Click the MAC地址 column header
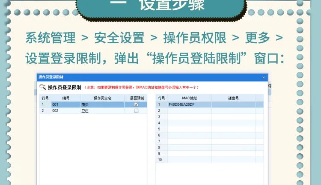Viewport: 321px width, 185px height. (189, 98)
